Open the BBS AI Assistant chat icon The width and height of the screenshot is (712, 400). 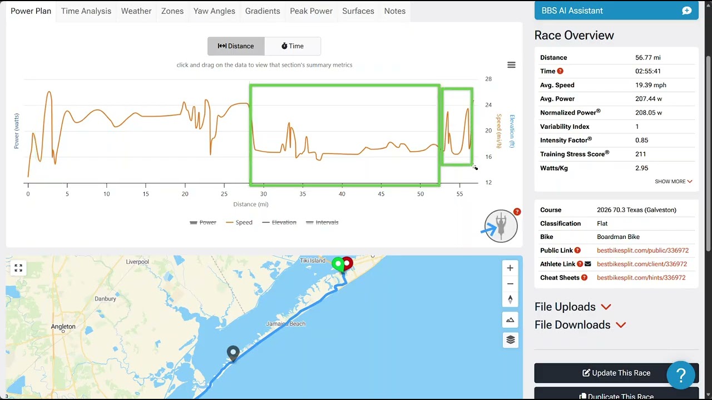point(686,11)
